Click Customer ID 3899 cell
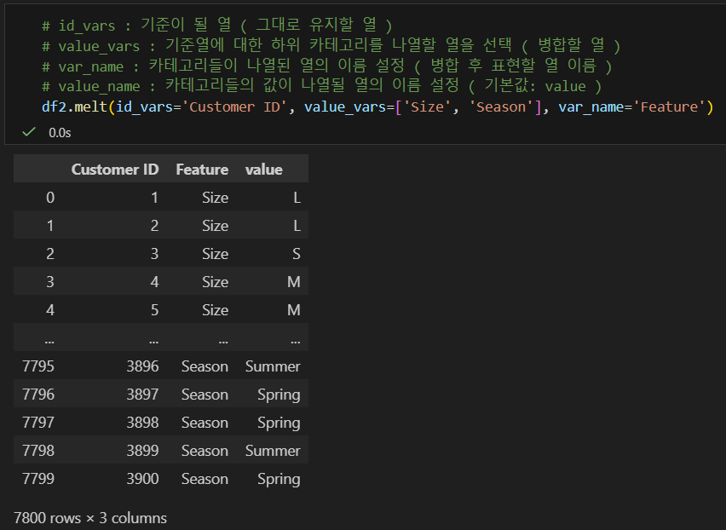 (x=142, y=451)
